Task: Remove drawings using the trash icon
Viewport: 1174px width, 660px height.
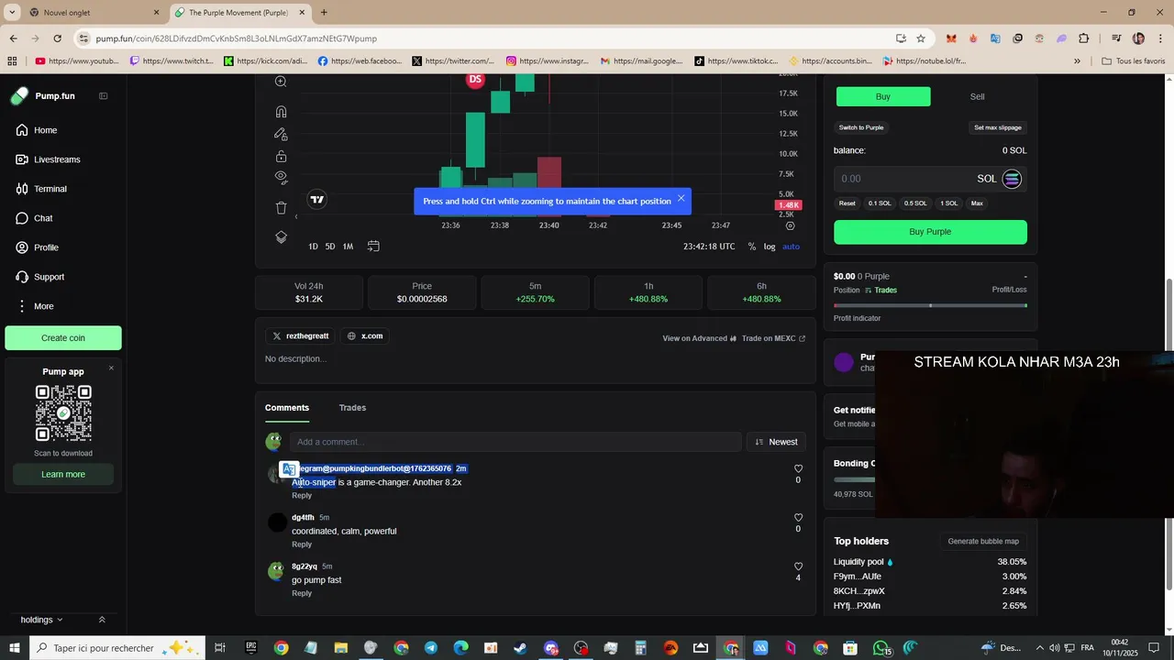Action: [281, 208]
